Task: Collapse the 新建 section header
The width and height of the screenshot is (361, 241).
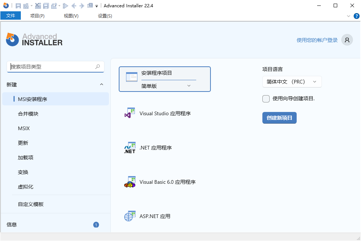Action: tap(102, 84)
